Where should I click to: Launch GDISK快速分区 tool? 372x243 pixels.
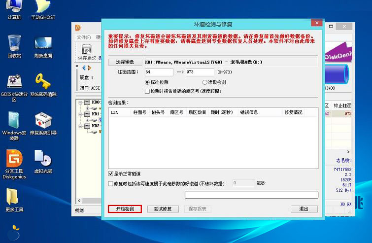[x=14, y=88]
